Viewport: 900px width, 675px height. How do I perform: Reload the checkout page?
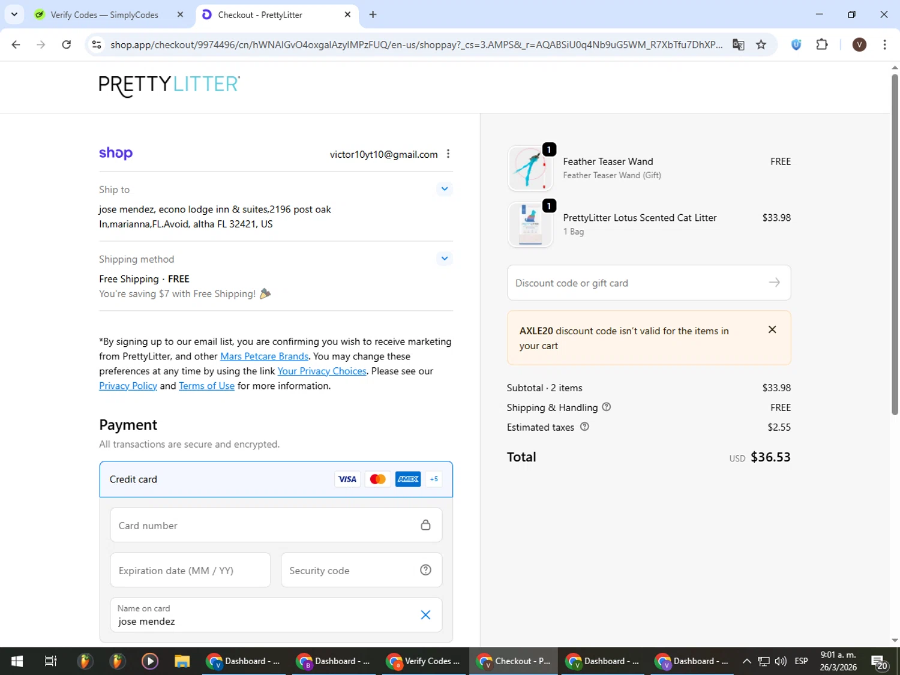click(x=67, y=44)
